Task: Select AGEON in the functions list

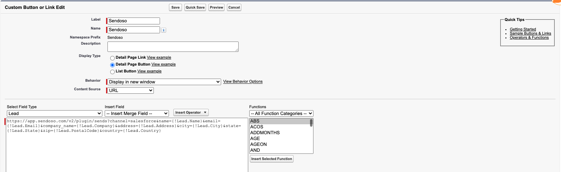Action: pos(279,145)
